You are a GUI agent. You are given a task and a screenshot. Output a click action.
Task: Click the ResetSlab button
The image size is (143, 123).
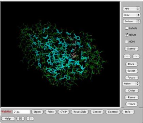click(x=80, y=112)
